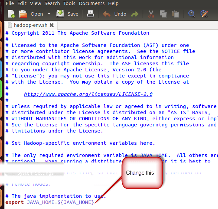This screenshot has height=209, width=218.
Task: Open the Help menu
Action: (x=113, y=3)
